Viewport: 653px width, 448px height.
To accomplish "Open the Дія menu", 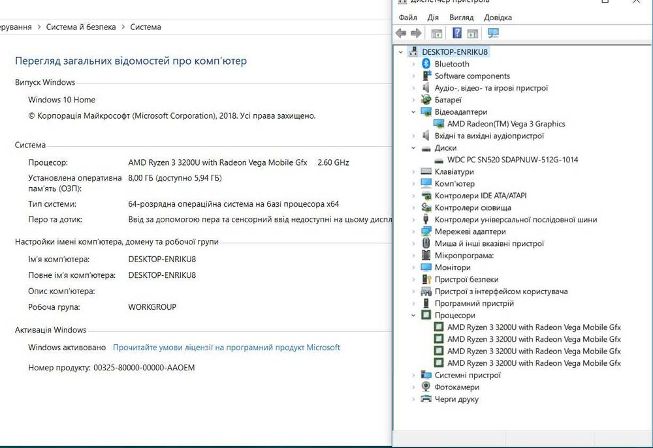I will coord(433,18).
